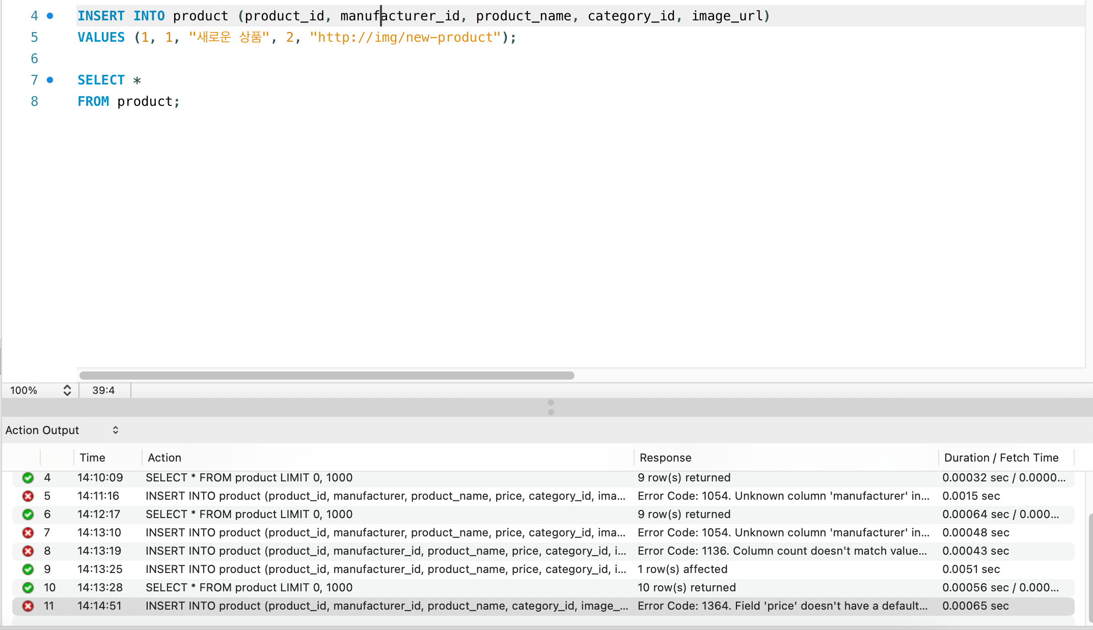Click the Duration / Fetch Time column header

[1001, 457]
